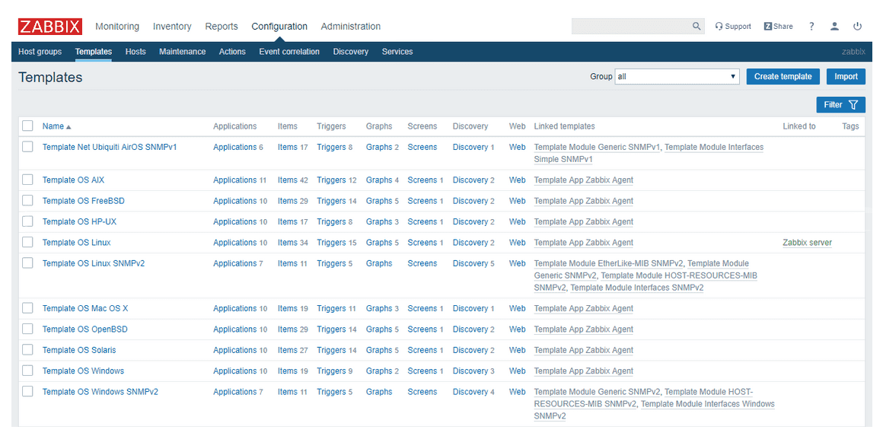Open Template Module Interfaces Windows SNMPv2 link
Viewport: 883px width, 436px height.
[655, 410]
